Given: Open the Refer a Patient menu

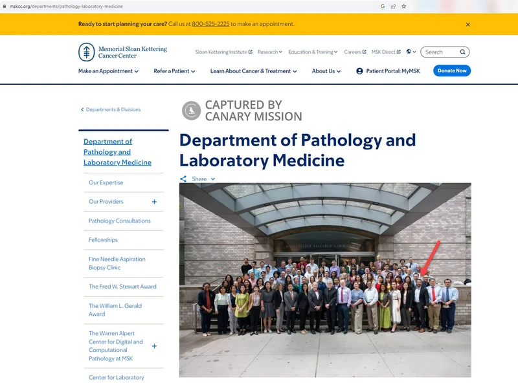Looking at the screenshot, I should pyautogui.click(x=174, y=71).
